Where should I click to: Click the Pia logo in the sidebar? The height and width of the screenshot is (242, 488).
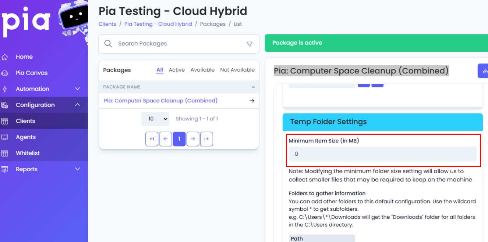coord(26,22)
